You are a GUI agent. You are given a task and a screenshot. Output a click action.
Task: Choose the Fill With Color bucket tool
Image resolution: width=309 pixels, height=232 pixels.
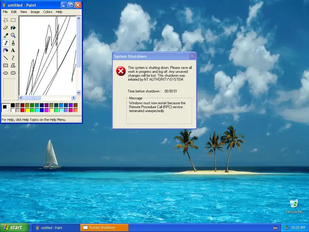(13, 28)
